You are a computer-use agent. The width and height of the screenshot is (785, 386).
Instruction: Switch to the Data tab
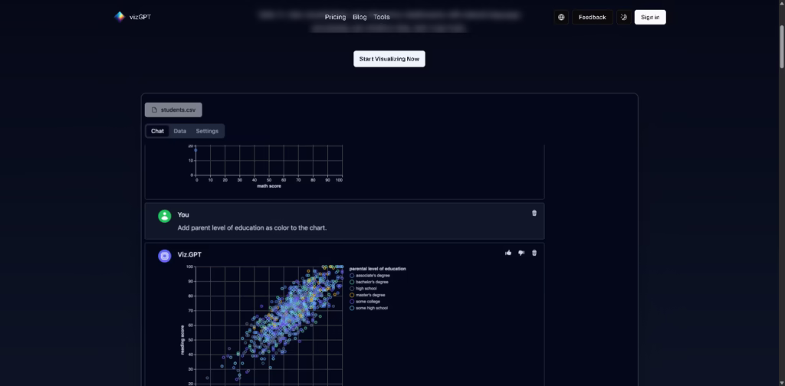(179, 131)
